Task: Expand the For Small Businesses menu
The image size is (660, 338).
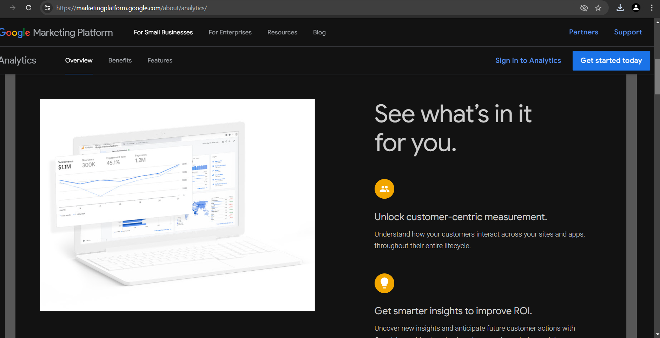Action: pos(163,32)
